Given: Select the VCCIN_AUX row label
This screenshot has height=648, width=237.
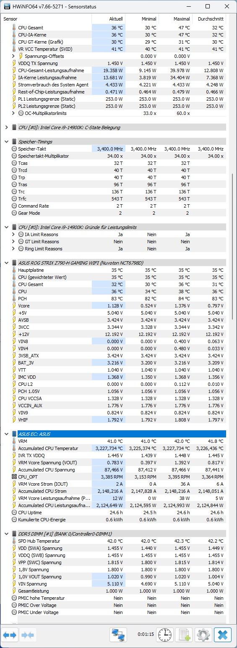Looking at the screenshot, I should coord(30,406).
